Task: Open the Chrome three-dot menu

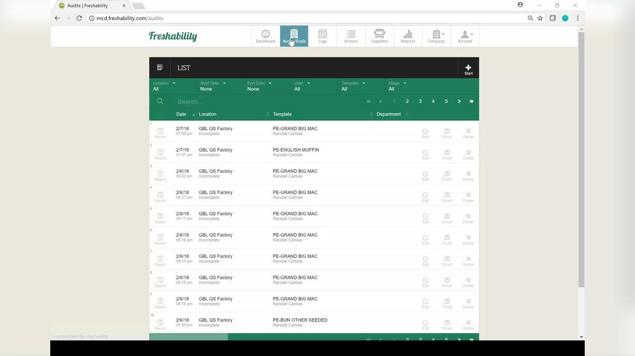Action: (577, 18)
